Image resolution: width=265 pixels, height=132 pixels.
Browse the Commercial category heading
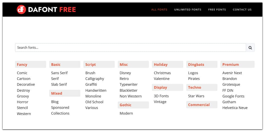point(199,105)
